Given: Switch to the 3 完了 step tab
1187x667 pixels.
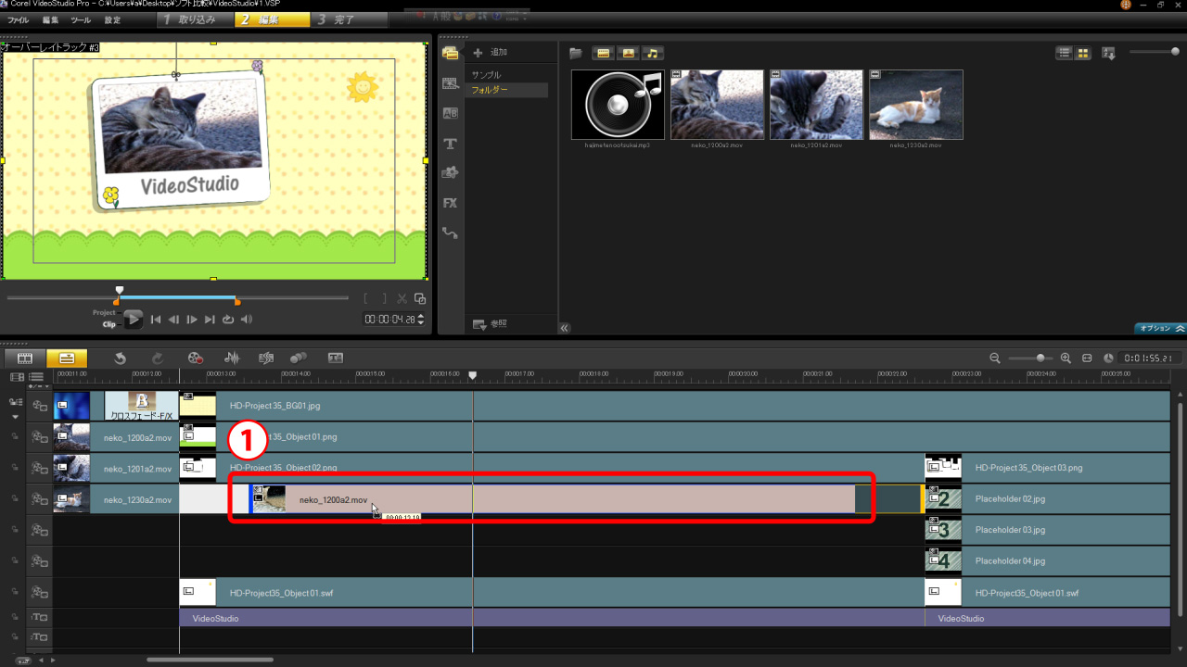Looking at the screenshot, I should pyautogui.click(x=335, y=19).
